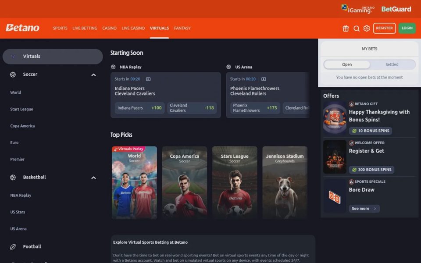
Task: Open NBA Replay in sidebar
Action: click(21, 195)
